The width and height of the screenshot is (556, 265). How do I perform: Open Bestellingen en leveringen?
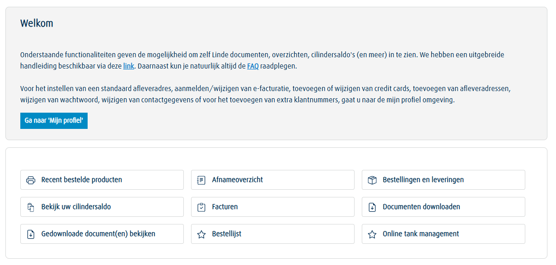pos(443,179)
